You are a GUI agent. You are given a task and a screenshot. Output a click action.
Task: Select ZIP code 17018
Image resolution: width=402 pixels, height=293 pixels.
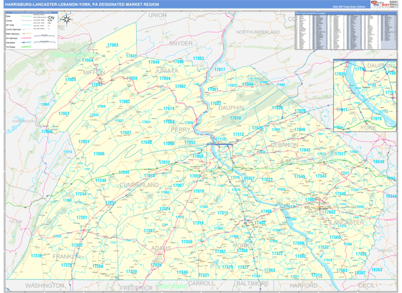pos(235,118)
